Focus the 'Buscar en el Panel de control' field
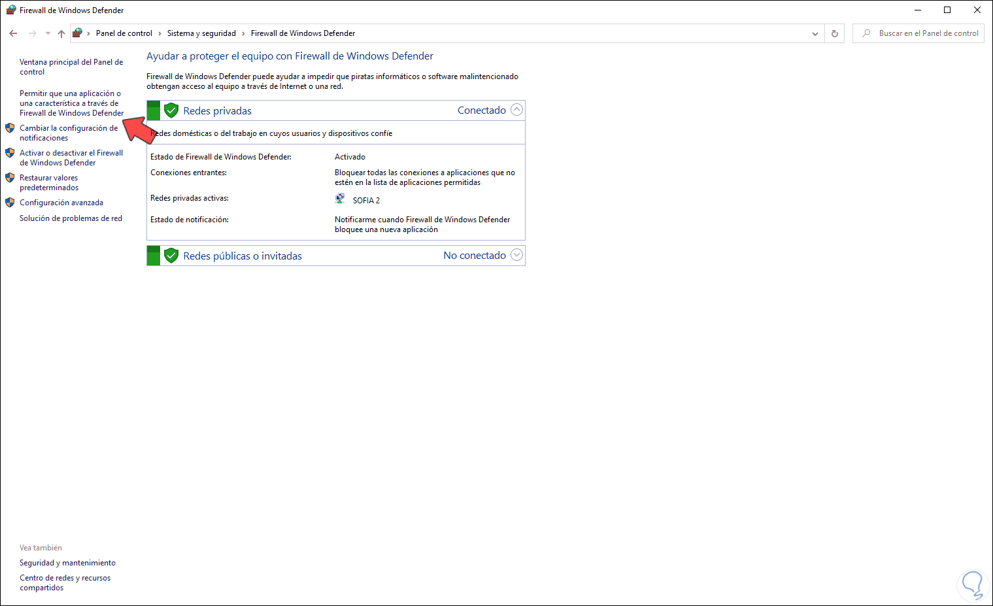The width and height of the screenshot is (993, 606). pos(918,33)
